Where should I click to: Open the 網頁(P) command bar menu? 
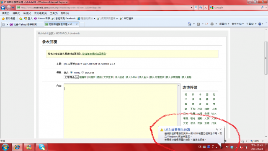click(224, 24)
